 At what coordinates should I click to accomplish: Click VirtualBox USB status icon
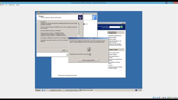[157, 97]
